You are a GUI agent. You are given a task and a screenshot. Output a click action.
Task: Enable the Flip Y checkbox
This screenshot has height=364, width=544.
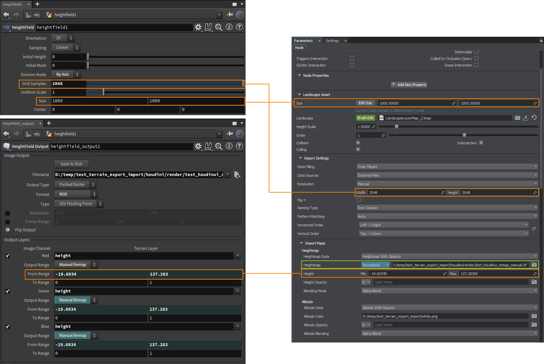359,200
